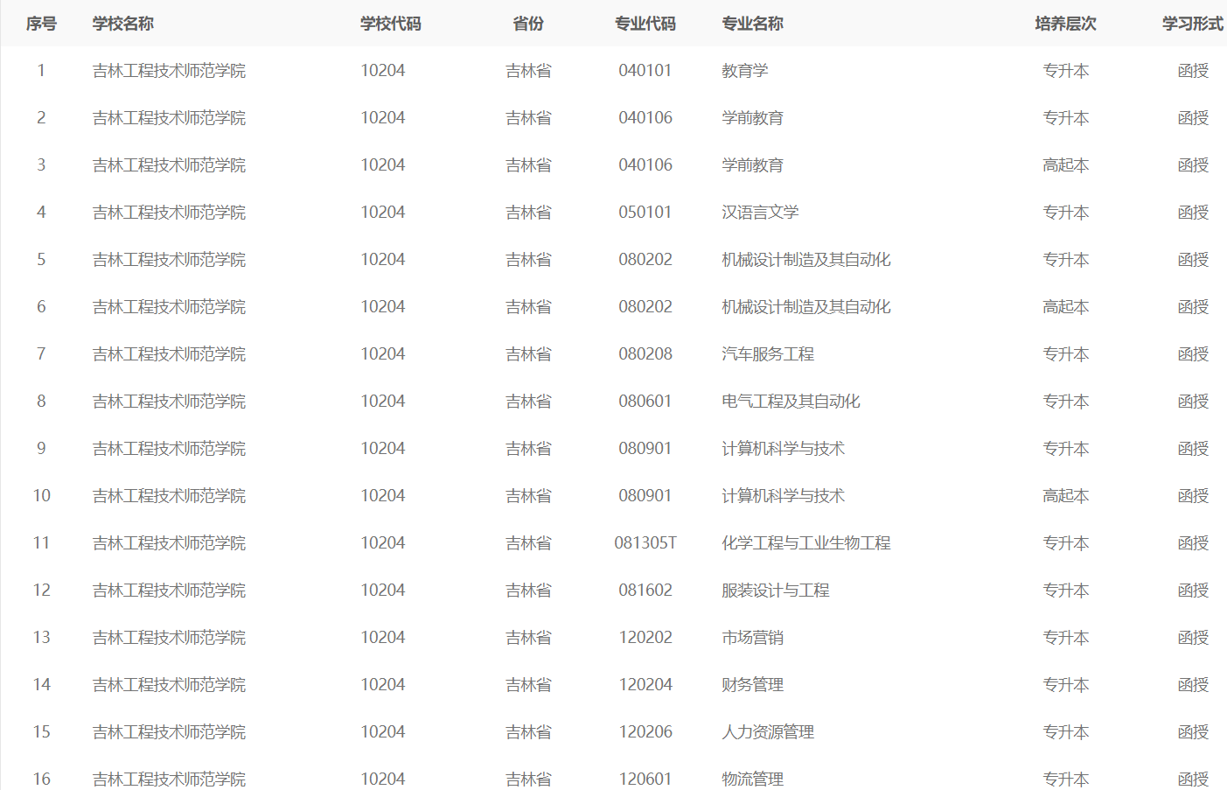
Task: Select 高起本 level in row 6
Action: click(x=1066, y=307)
